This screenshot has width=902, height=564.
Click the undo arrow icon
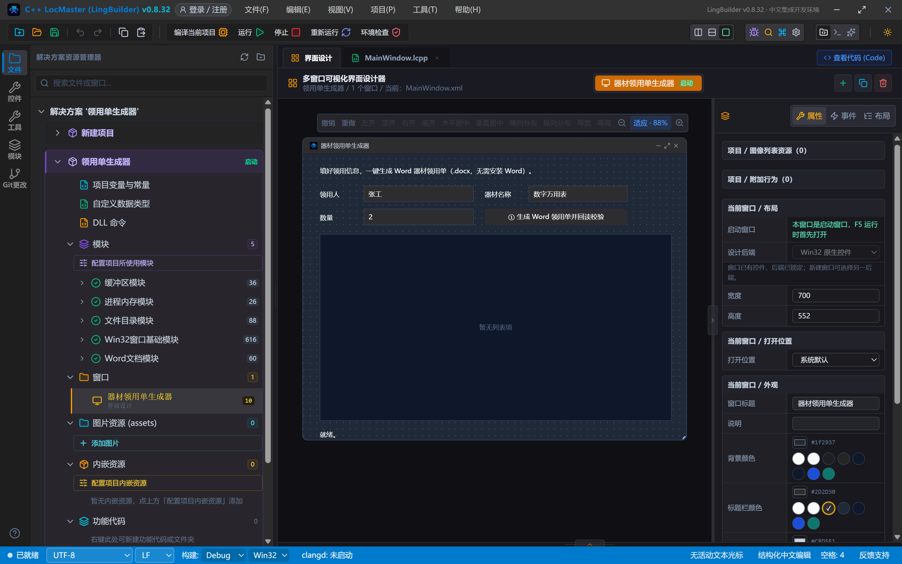tap(80, 33)
